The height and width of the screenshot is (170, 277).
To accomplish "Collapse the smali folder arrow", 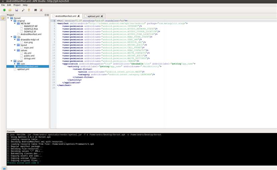I will (x=11, y=61).
